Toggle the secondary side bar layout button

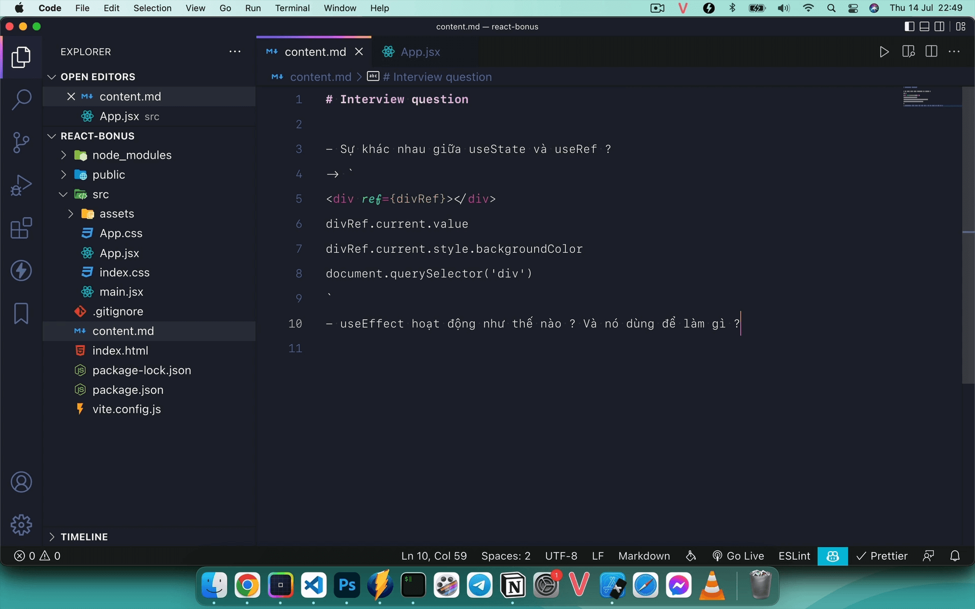939,26
